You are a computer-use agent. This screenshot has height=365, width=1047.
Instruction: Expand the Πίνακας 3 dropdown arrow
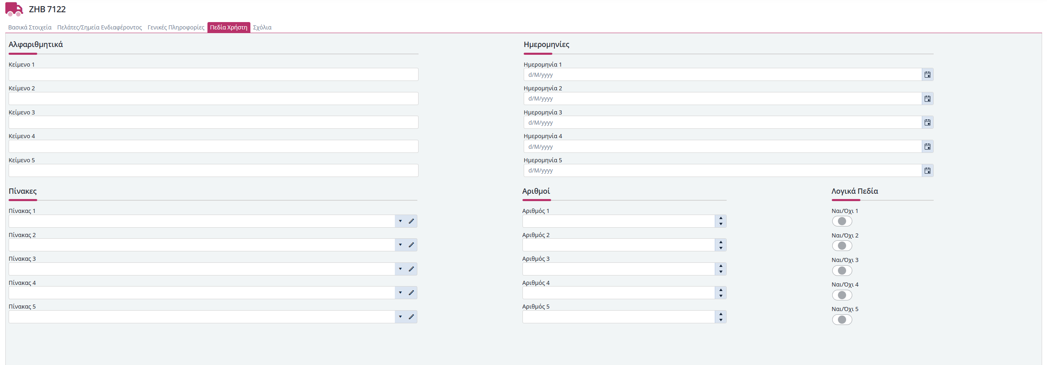coord(400,269)
